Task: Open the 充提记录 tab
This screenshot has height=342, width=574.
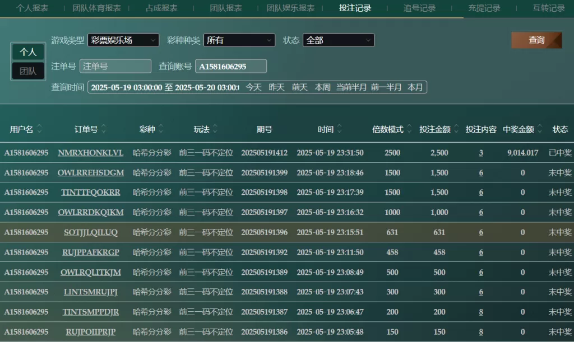Action: [484, 8]
